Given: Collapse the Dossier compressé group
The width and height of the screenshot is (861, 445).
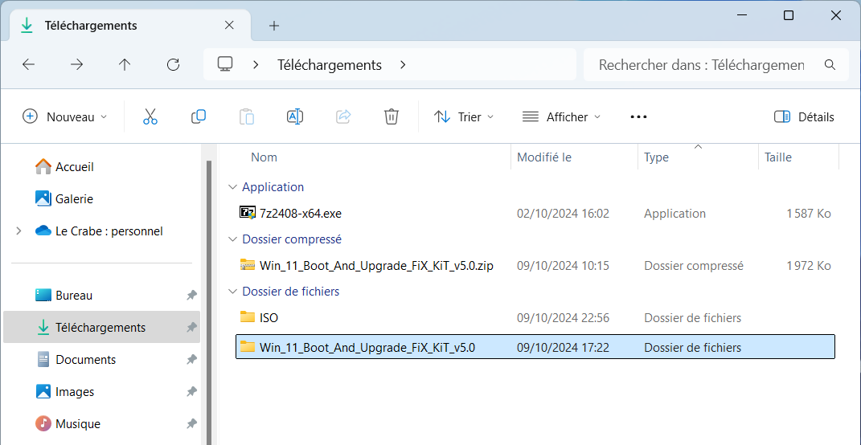Looking at the screenshot, I should (232, 239).
